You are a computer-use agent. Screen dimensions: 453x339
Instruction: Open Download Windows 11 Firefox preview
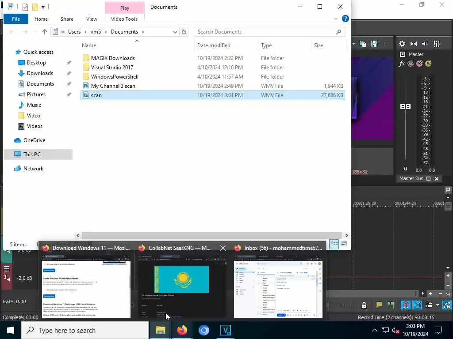pyautogui.click(x=86, y=281)
